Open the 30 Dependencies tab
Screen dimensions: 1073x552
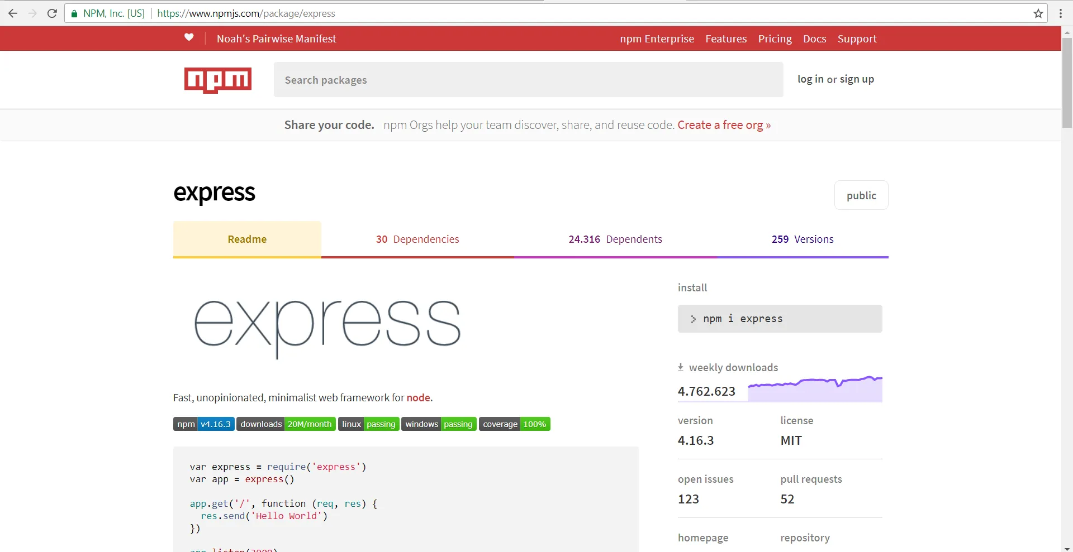(417, 239)
